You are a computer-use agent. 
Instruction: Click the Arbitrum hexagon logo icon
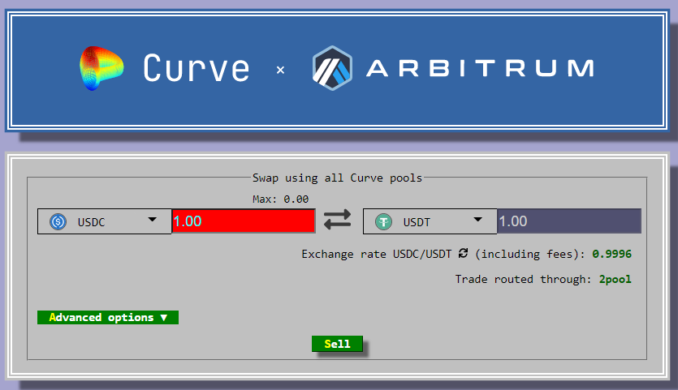(x=332, y=68)
